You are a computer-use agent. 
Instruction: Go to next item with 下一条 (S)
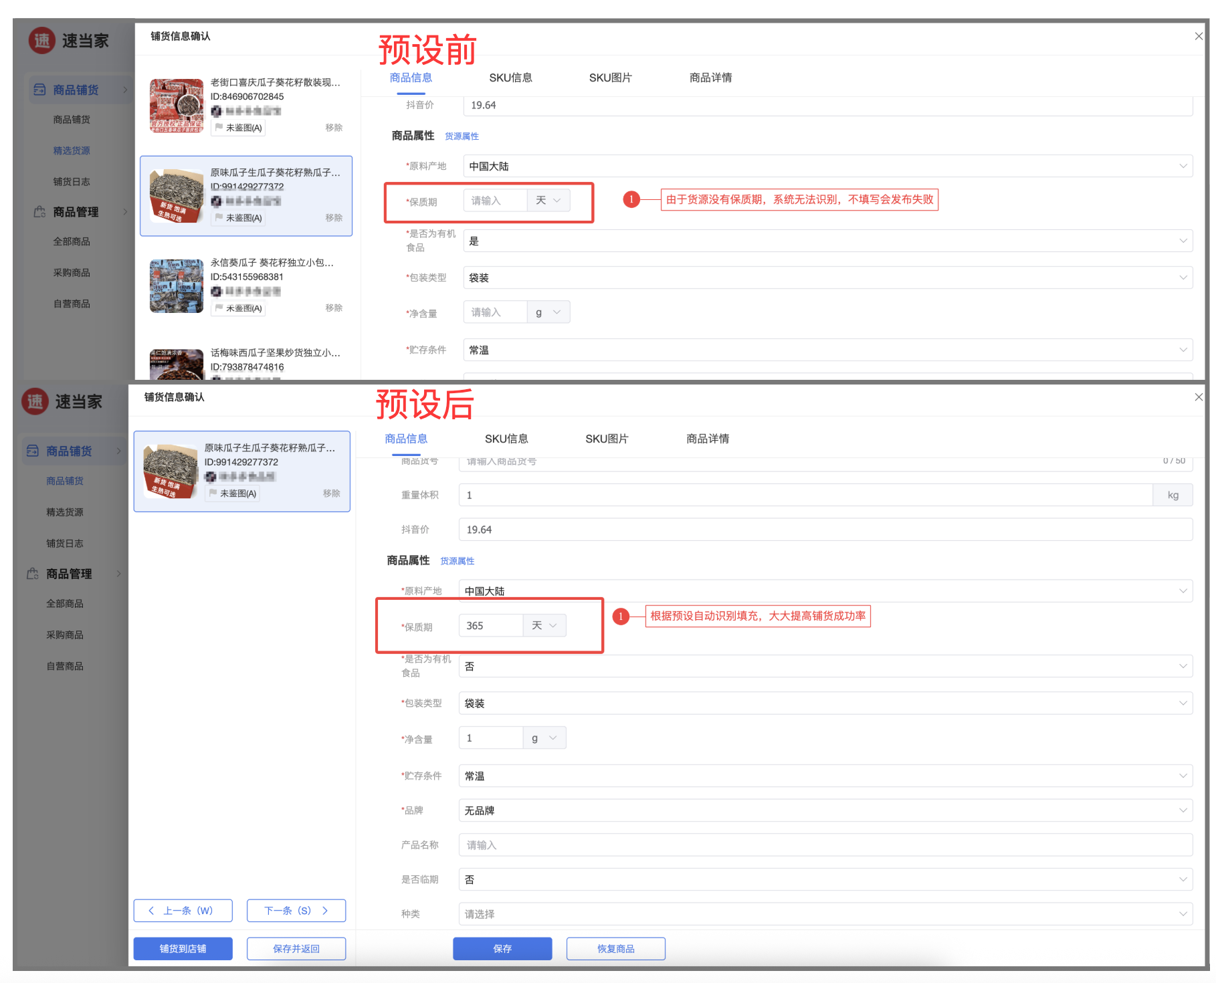coord(296,911)
